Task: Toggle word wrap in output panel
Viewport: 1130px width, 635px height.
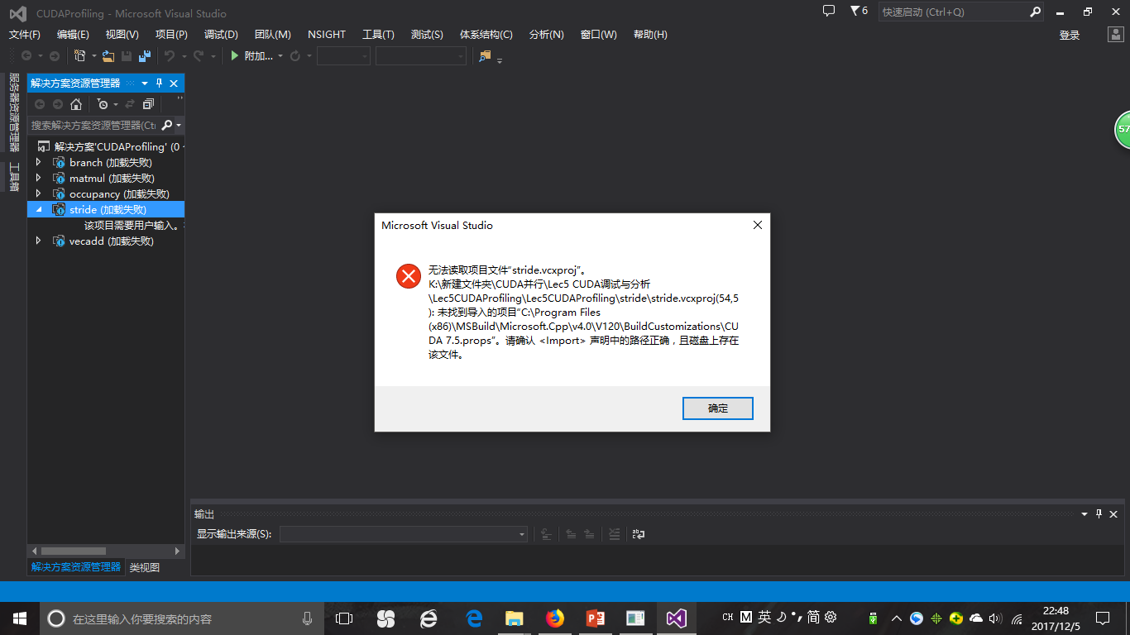Action: point(638,534)
